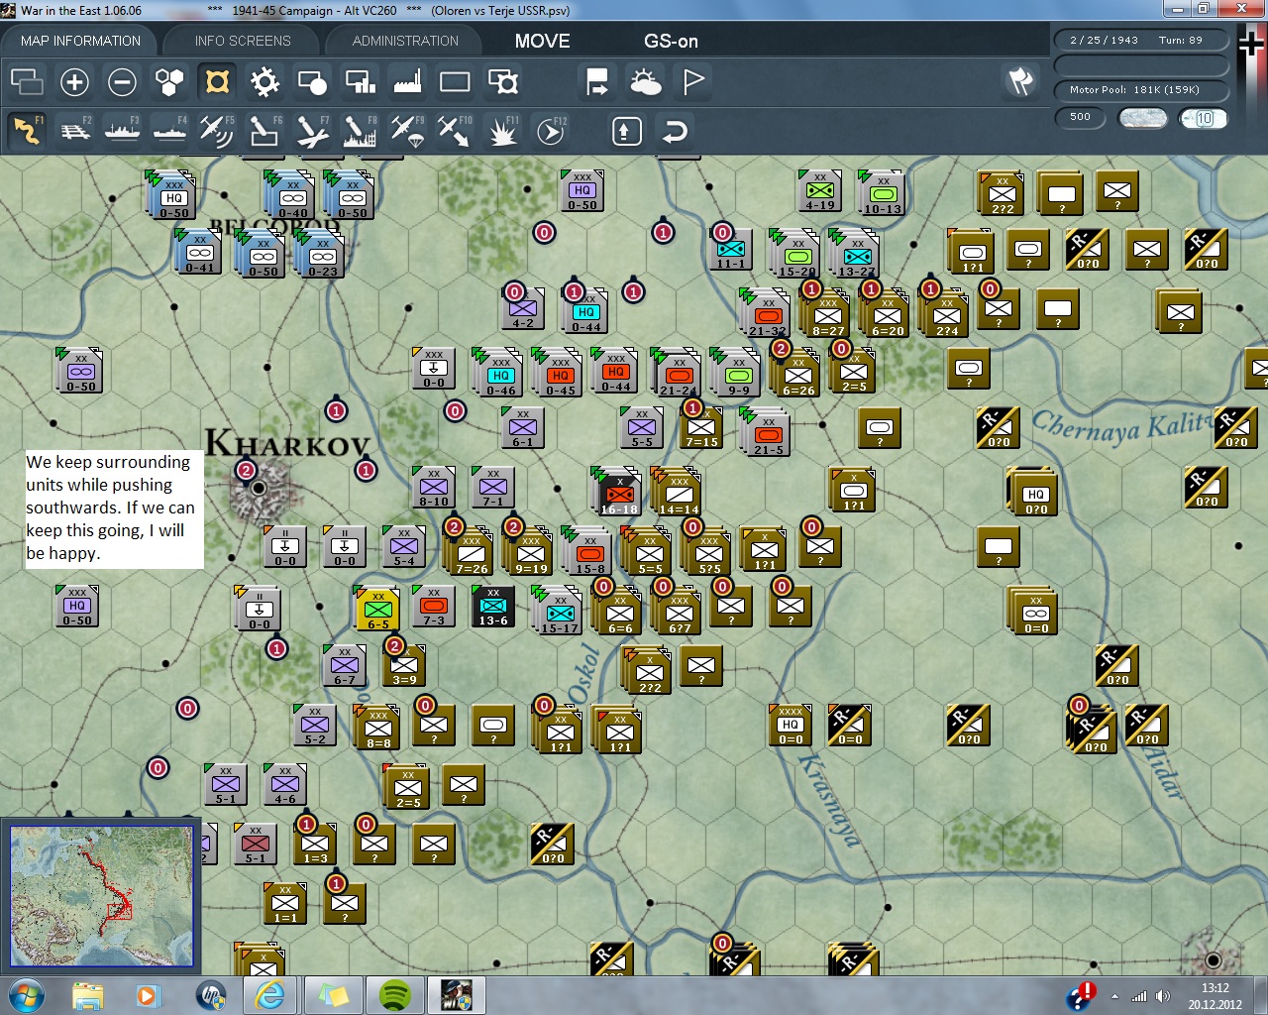1268x1015 pixels.
Task: Select the F4 amphibious transport mode
Action: point(169,131)
